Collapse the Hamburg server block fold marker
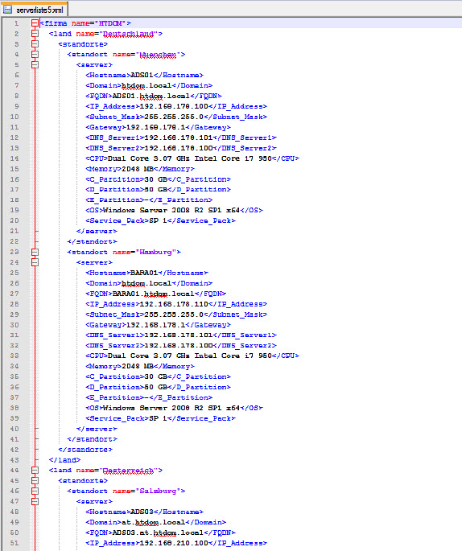 click(x=35, y=262)
